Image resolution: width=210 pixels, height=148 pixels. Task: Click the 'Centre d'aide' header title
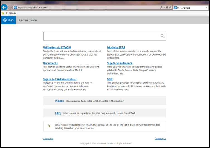coord(28,20)
